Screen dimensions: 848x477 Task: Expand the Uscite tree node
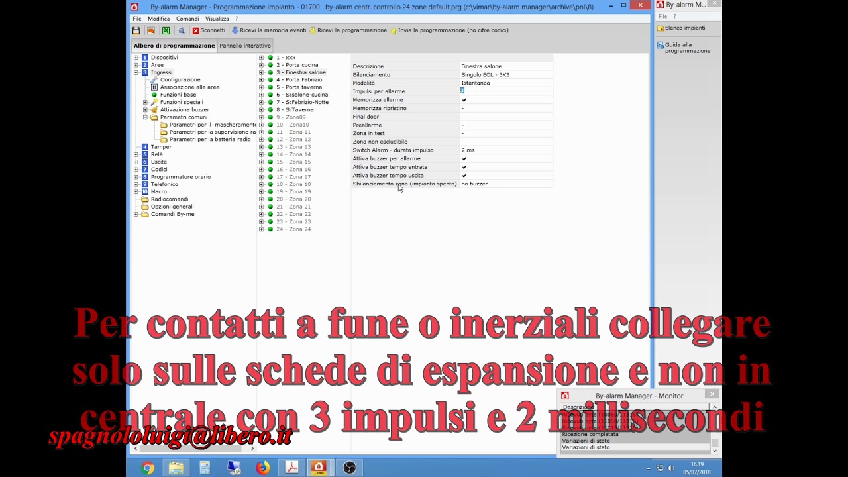(x=136, y=162)
